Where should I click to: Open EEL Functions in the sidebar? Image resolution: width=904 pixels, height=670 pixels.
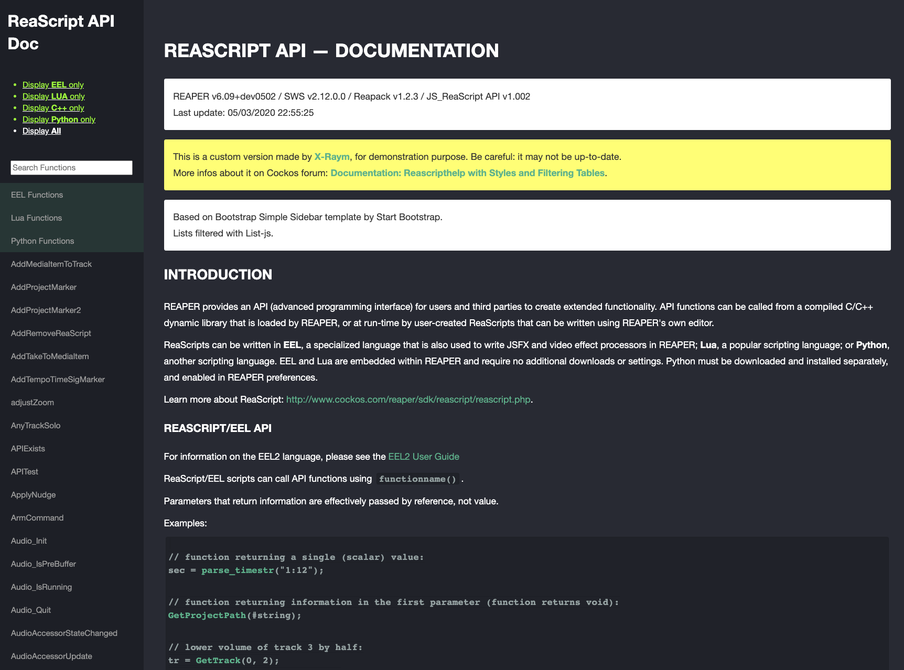(37, 195)
